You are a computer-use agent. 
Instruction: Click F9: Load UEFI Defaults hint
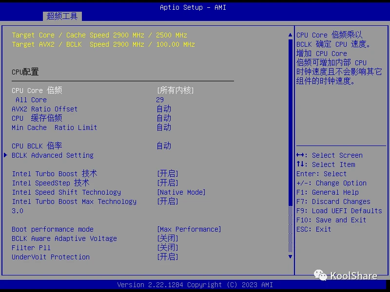pyautogui.click(x=339, y=211)
